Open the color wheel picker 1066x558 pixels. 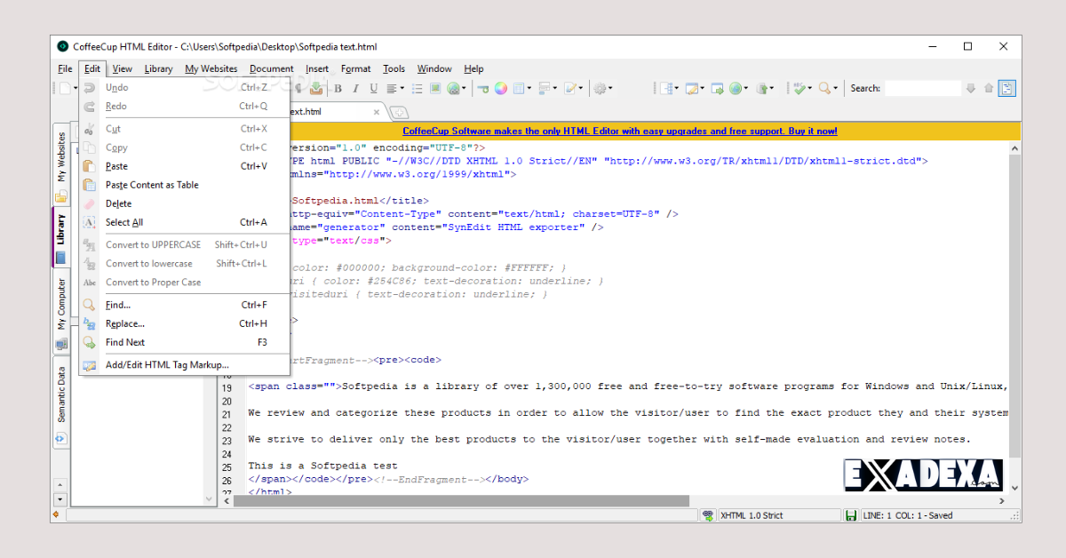pos(500,88)
